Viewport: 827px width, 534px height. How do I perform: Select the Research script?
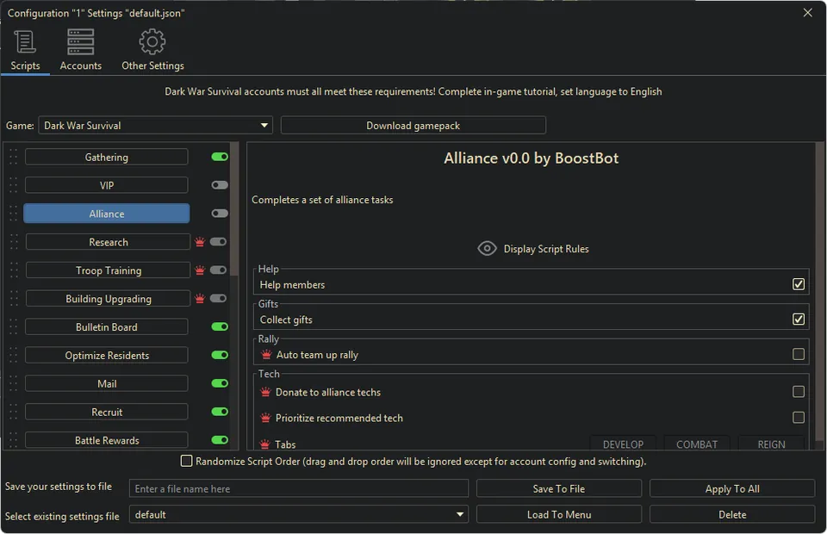coord(109,242)
